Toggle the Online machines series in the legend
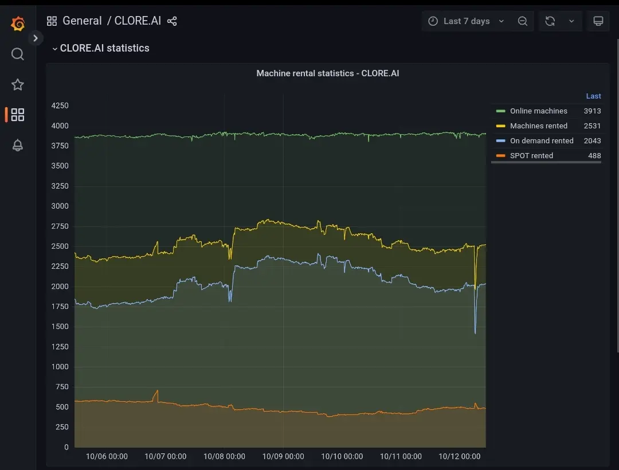This screenshot has width=619, height=470. [538, 111]
